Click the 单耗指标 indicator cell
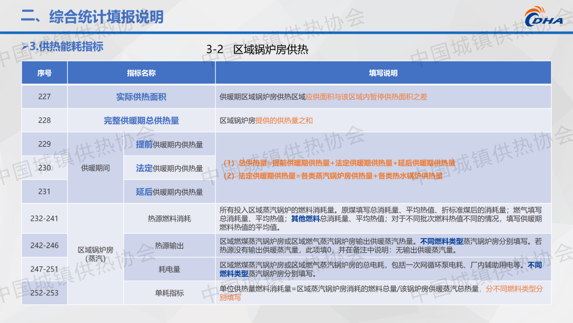 pos(169,293)
